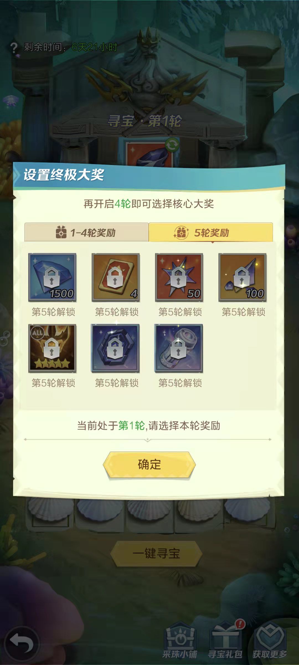
Task: Switch to 5轮奖励 tab
Action: pos(211,232)
